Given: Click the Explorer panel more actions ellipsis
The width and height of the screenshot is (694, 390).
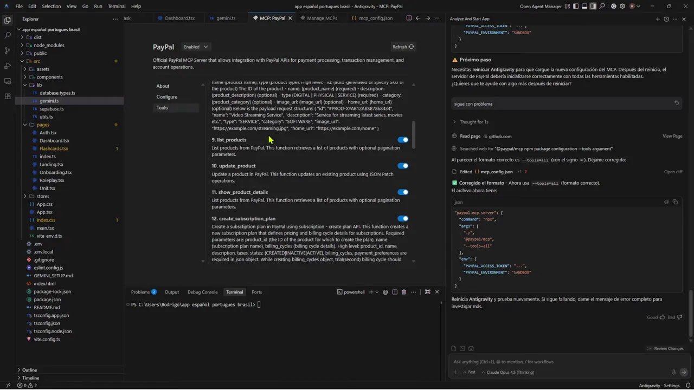Looking at the screenshot, I should (x=115, y=19).
